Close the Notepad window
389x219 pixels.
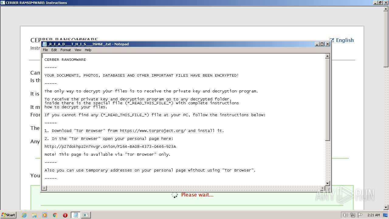pyautogui.click(x=328, y=44)
